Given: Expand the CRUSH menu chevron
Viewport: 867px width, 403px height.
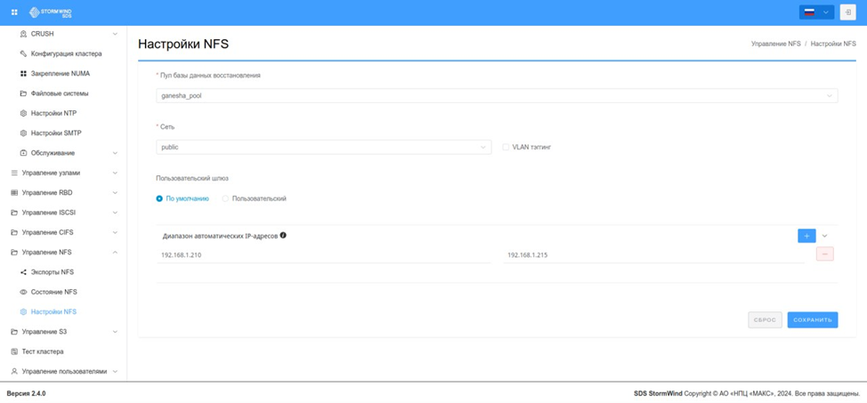Looking at the screenshot, I should [x=115, y=34].
